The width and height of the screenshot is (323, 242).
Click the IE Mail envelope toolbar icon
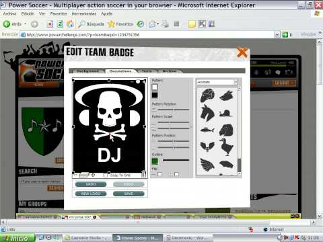point(152,24)
